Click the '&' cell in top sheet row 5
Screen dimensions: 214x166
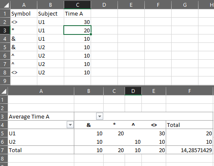[x=23, y=47]
